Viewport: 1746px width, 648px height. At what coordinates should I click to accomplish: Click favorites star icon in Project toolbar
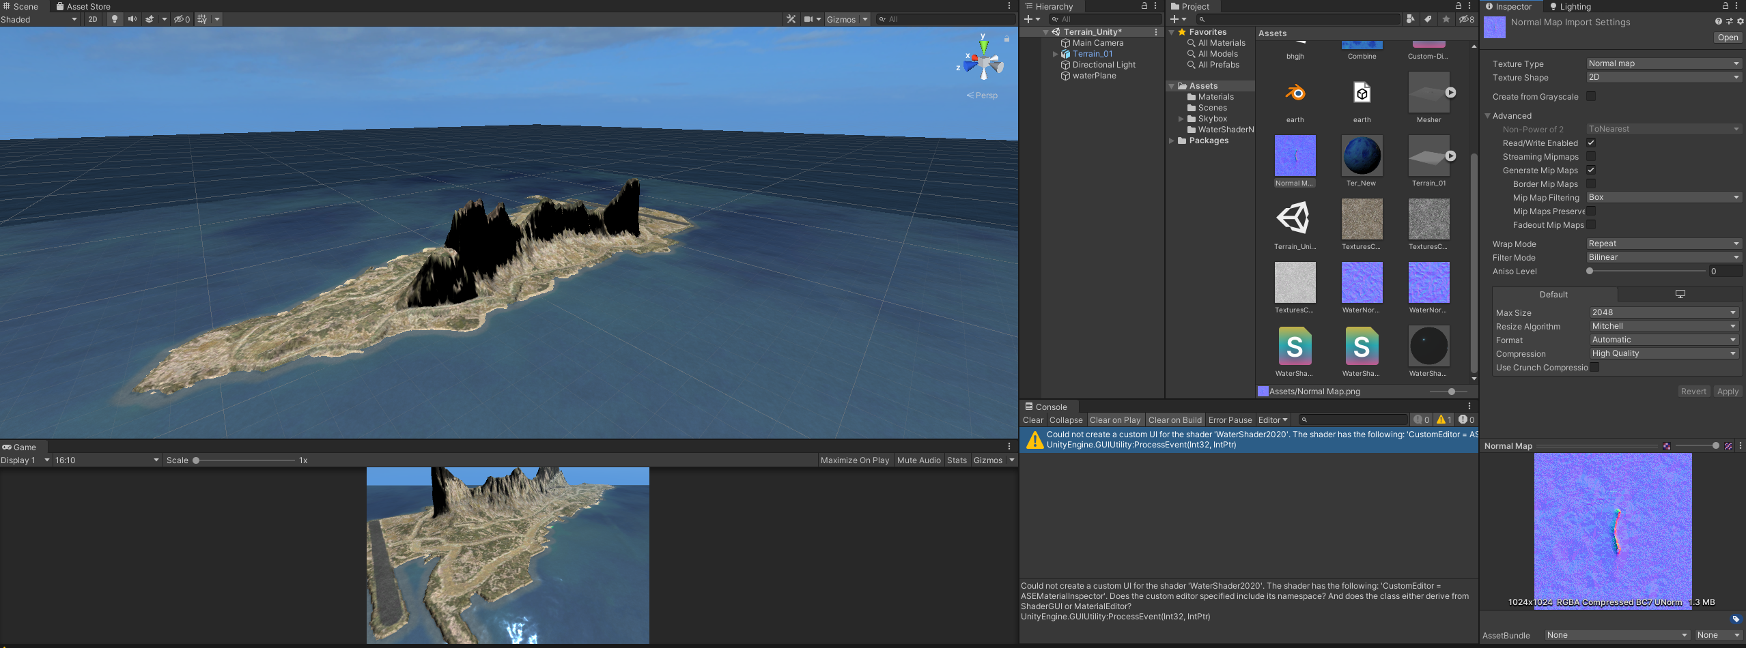[1446, 19]
